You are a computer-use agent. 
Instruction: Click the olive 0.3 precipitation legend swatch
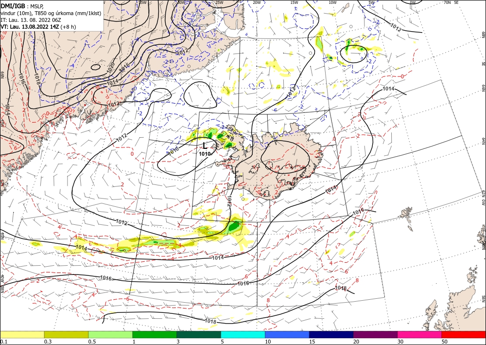click(66, 334)
